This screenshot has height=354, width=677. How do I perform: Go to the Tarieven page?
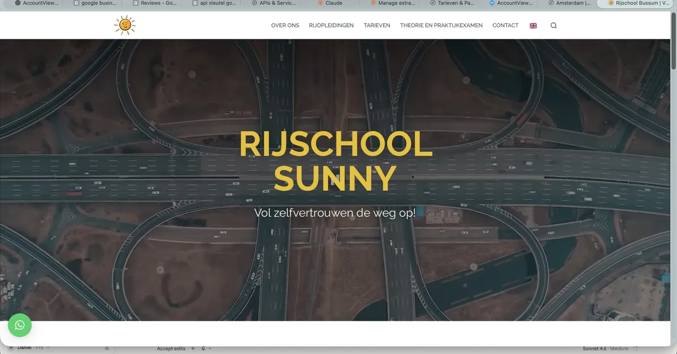click(377, 25)
